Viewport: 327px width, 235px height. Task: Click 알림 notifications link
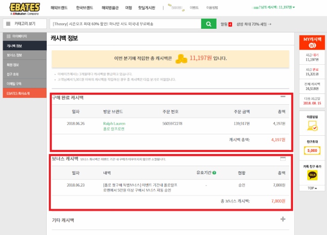(x=224, y=24)
